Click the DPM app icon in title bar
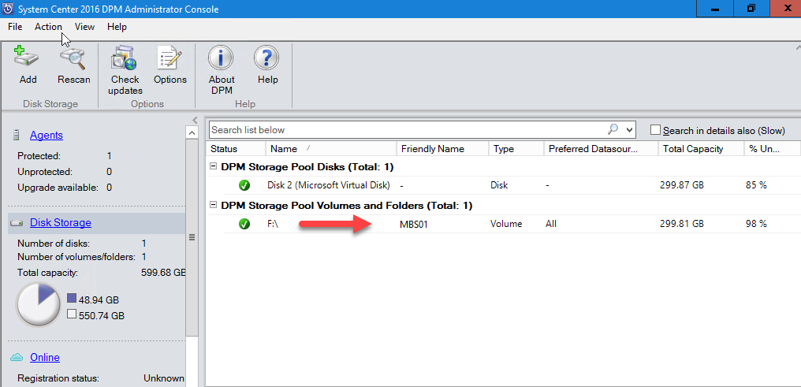Screen dimensions: 801x387 (9, 9)
